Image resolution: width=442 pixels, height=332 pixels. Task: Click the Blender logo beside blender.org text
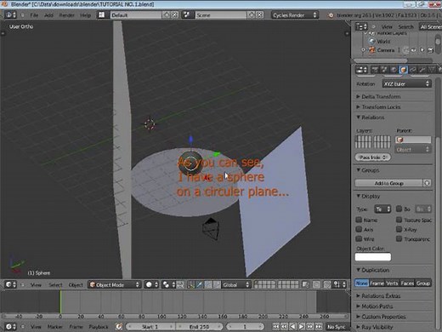coord(331,15)
